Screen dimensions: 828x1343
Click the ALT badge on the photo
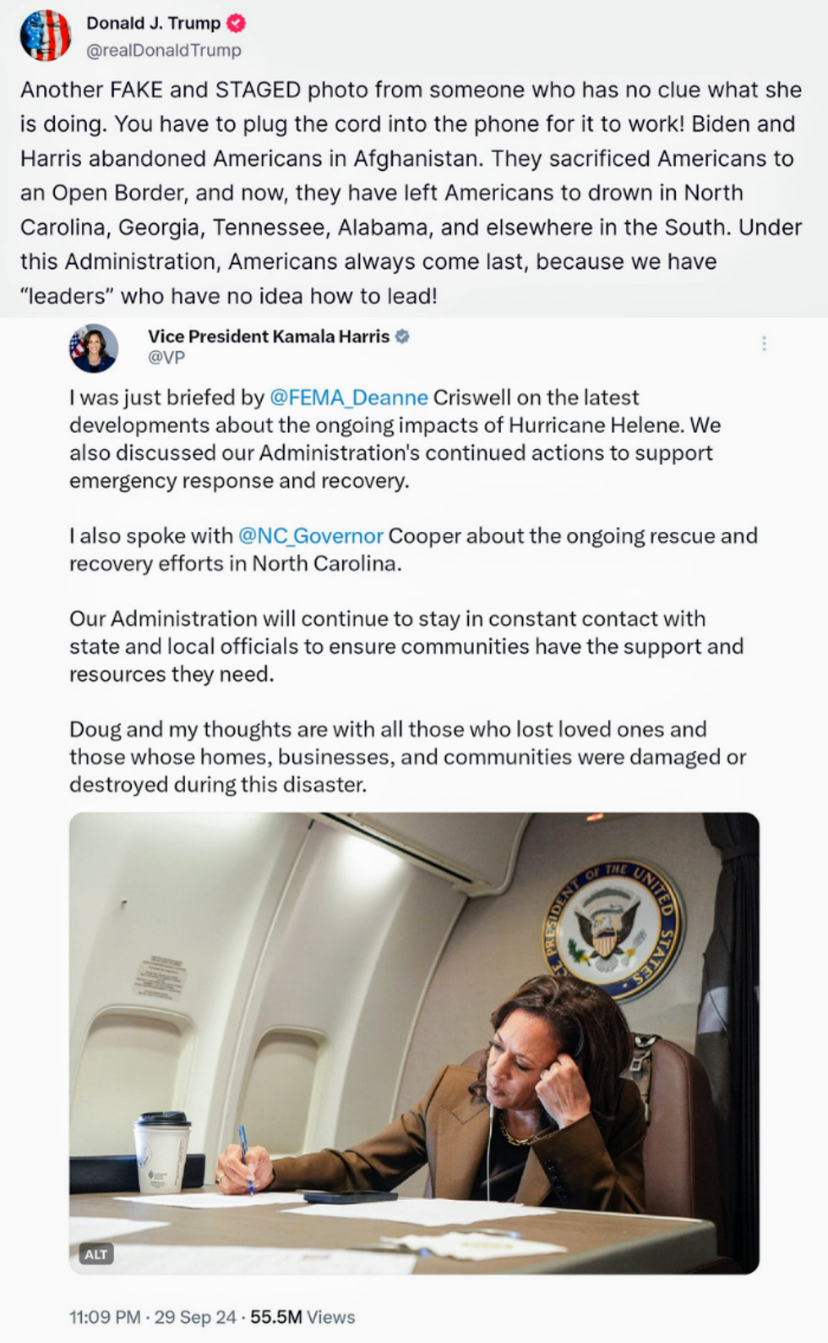coord(96,1254)
